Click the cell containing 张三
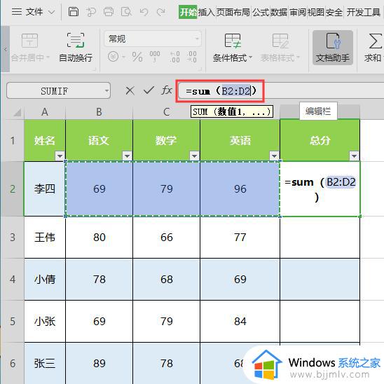The width and height of the screenshot is (384, 384). [45, 364]
